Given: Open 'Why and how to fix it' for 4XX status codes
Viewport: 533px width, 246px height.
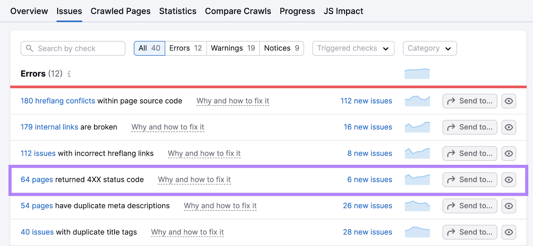Looking at the screenshot, I should pos(194,179).
